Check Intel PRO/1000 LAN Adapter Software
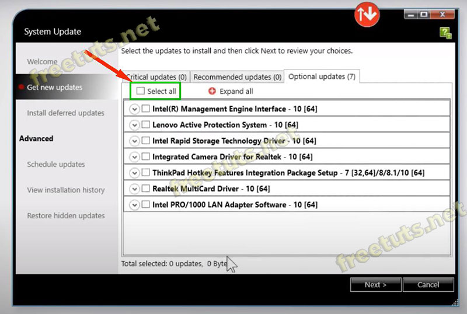The image size is (467, 314). click(x=145, y=204)
